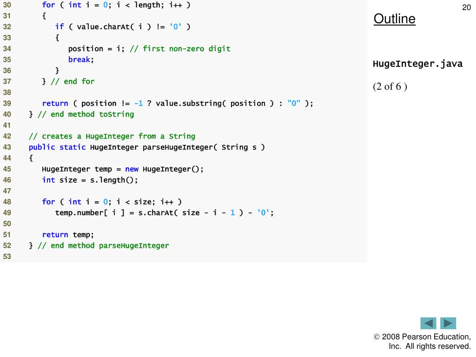Click 'int size = s.length();' line

[x=90, y=180]
